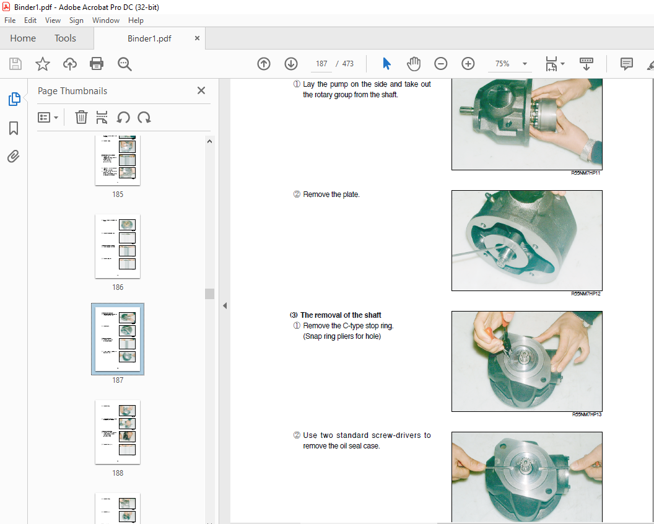Open the Bookmarks panel icon
This screenshot has height=524, width=654.
click(x=14, y=128)
